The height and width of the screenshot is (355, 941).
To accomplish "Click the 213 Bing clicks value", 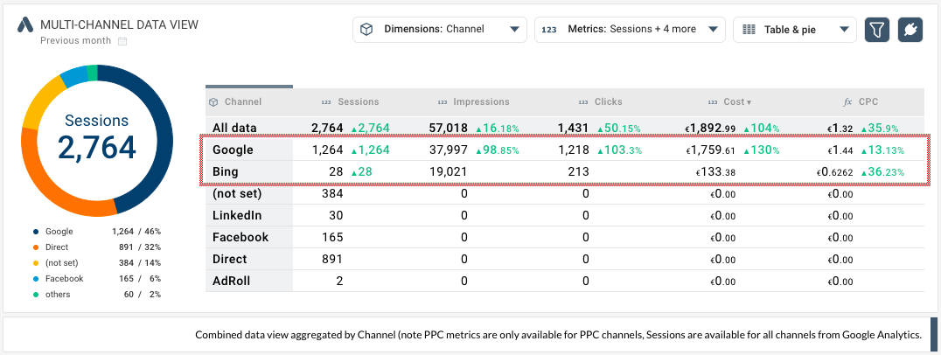I will tap(579, 172).
